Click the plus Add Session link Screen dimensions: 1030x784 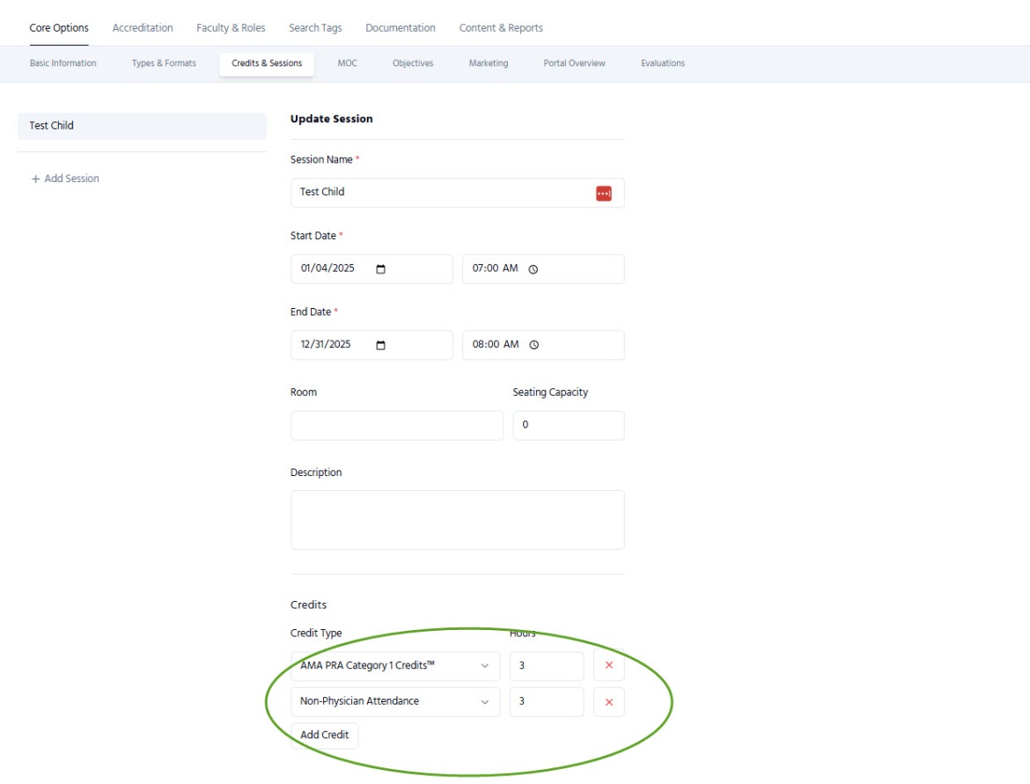point(65,179)
